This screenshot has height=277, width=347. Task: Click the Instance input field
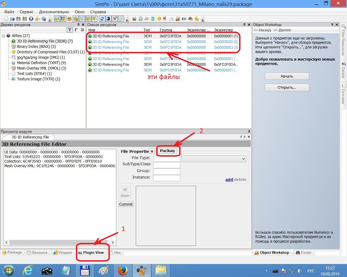[x=166, y=178]
